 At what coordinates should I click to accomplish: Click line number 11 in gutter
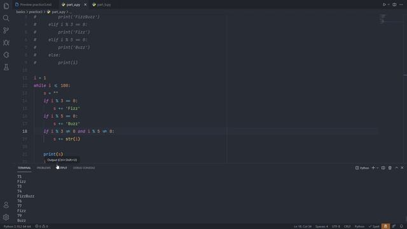click(x=25, y=78)
